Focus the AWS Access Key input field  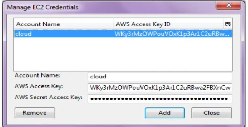(x=160, y=88)
